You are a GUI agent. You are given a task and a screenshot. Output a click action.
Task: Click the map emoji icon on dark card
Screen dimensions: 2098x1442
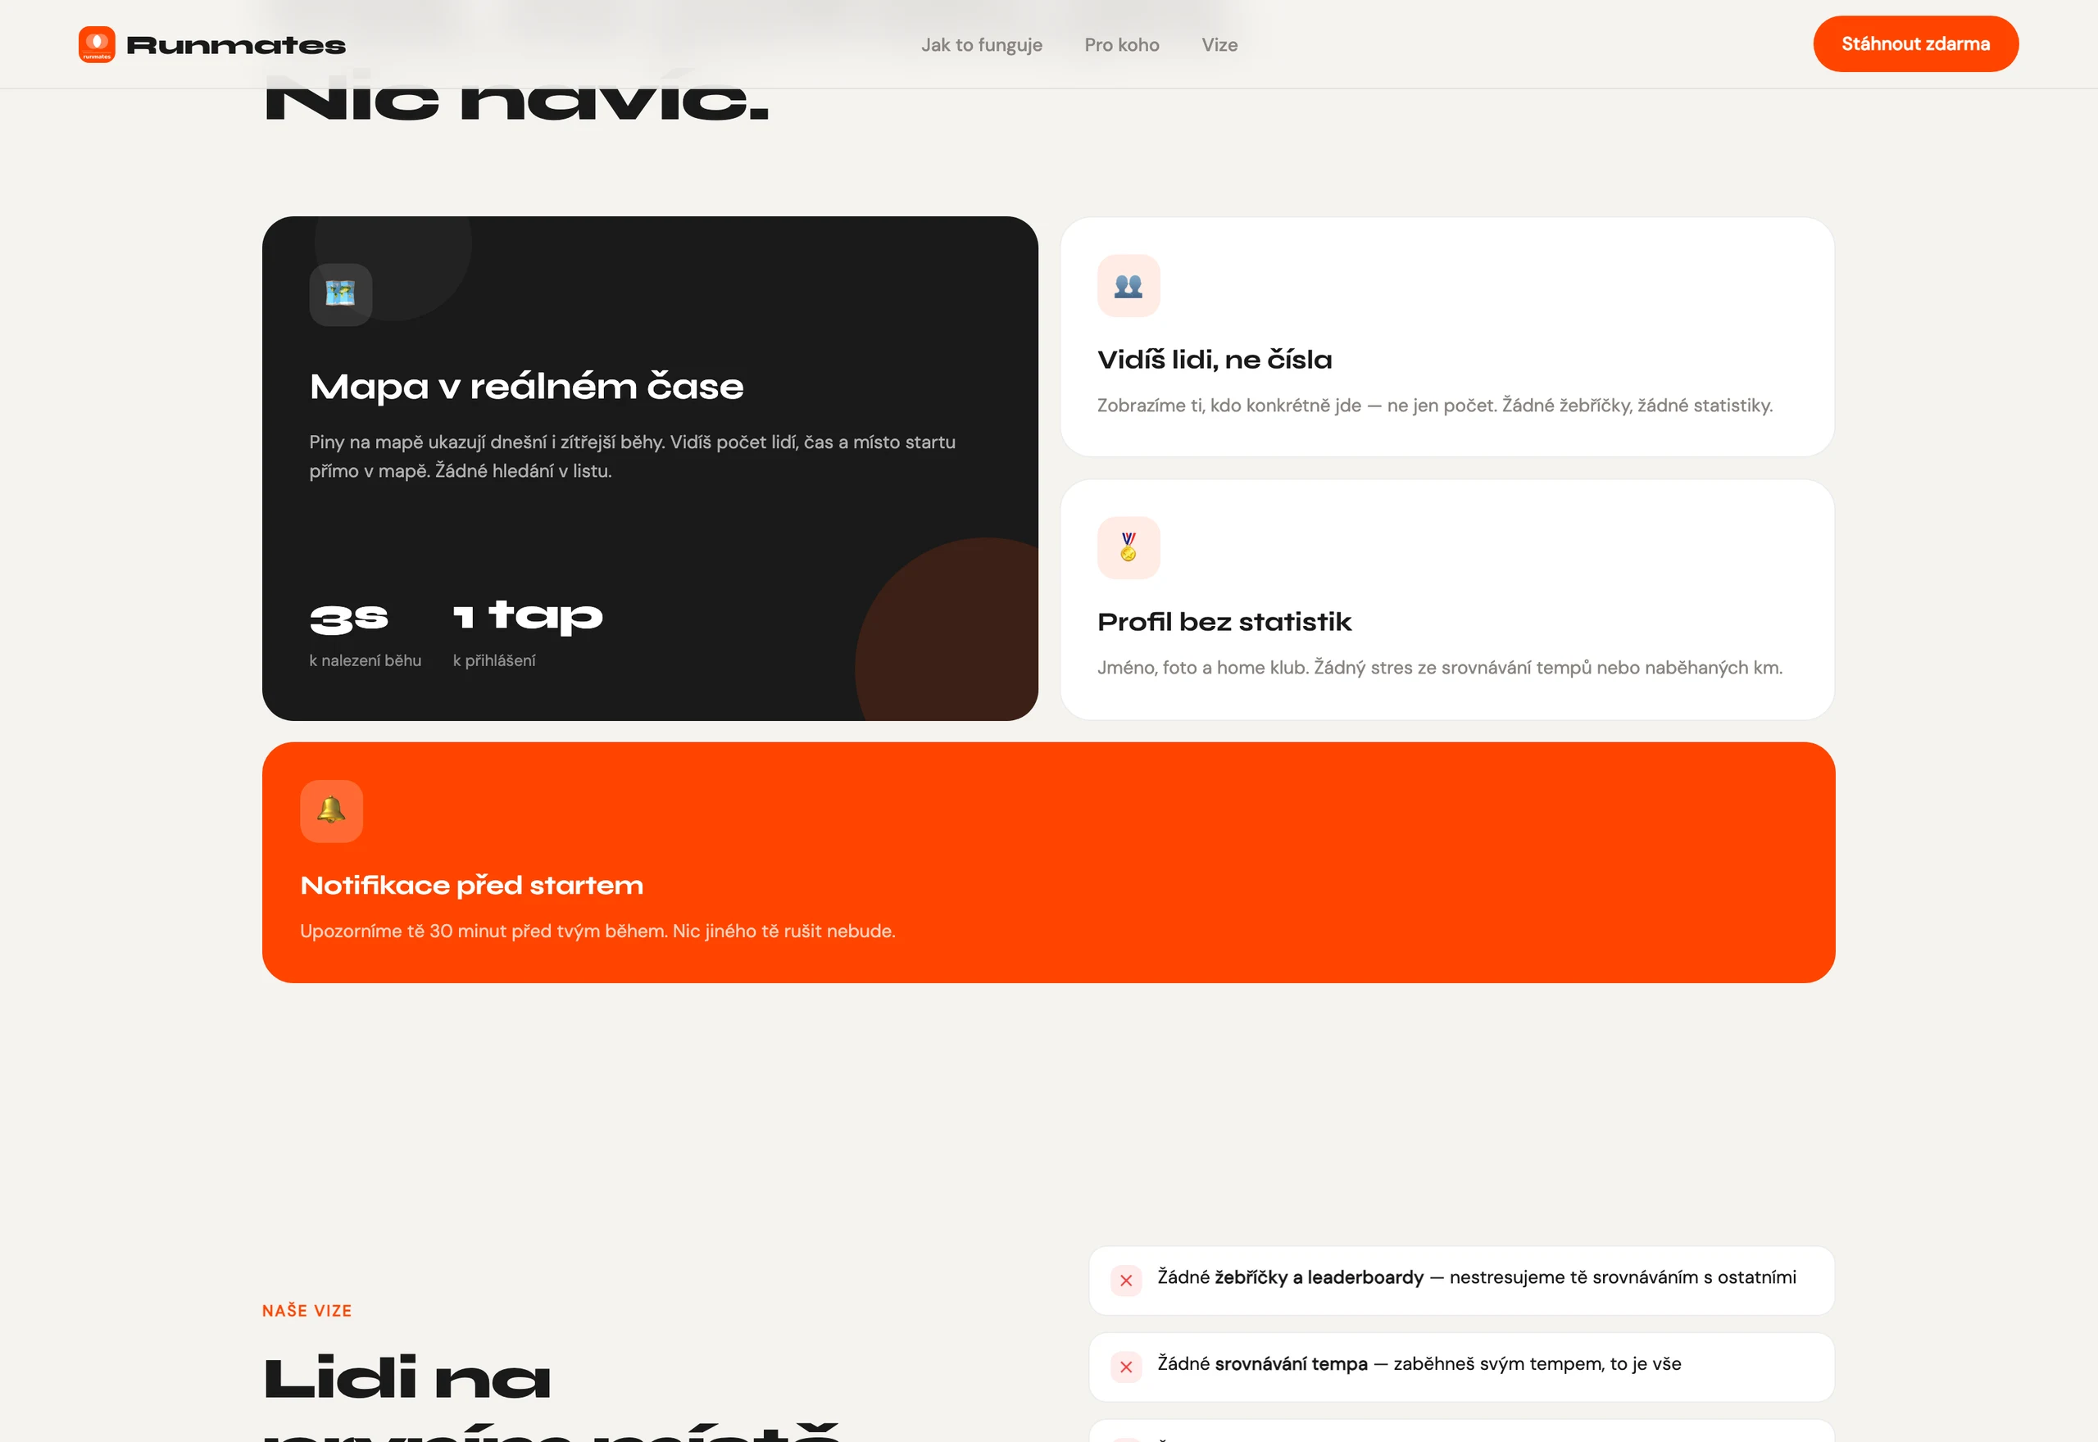tap(341, 294)
